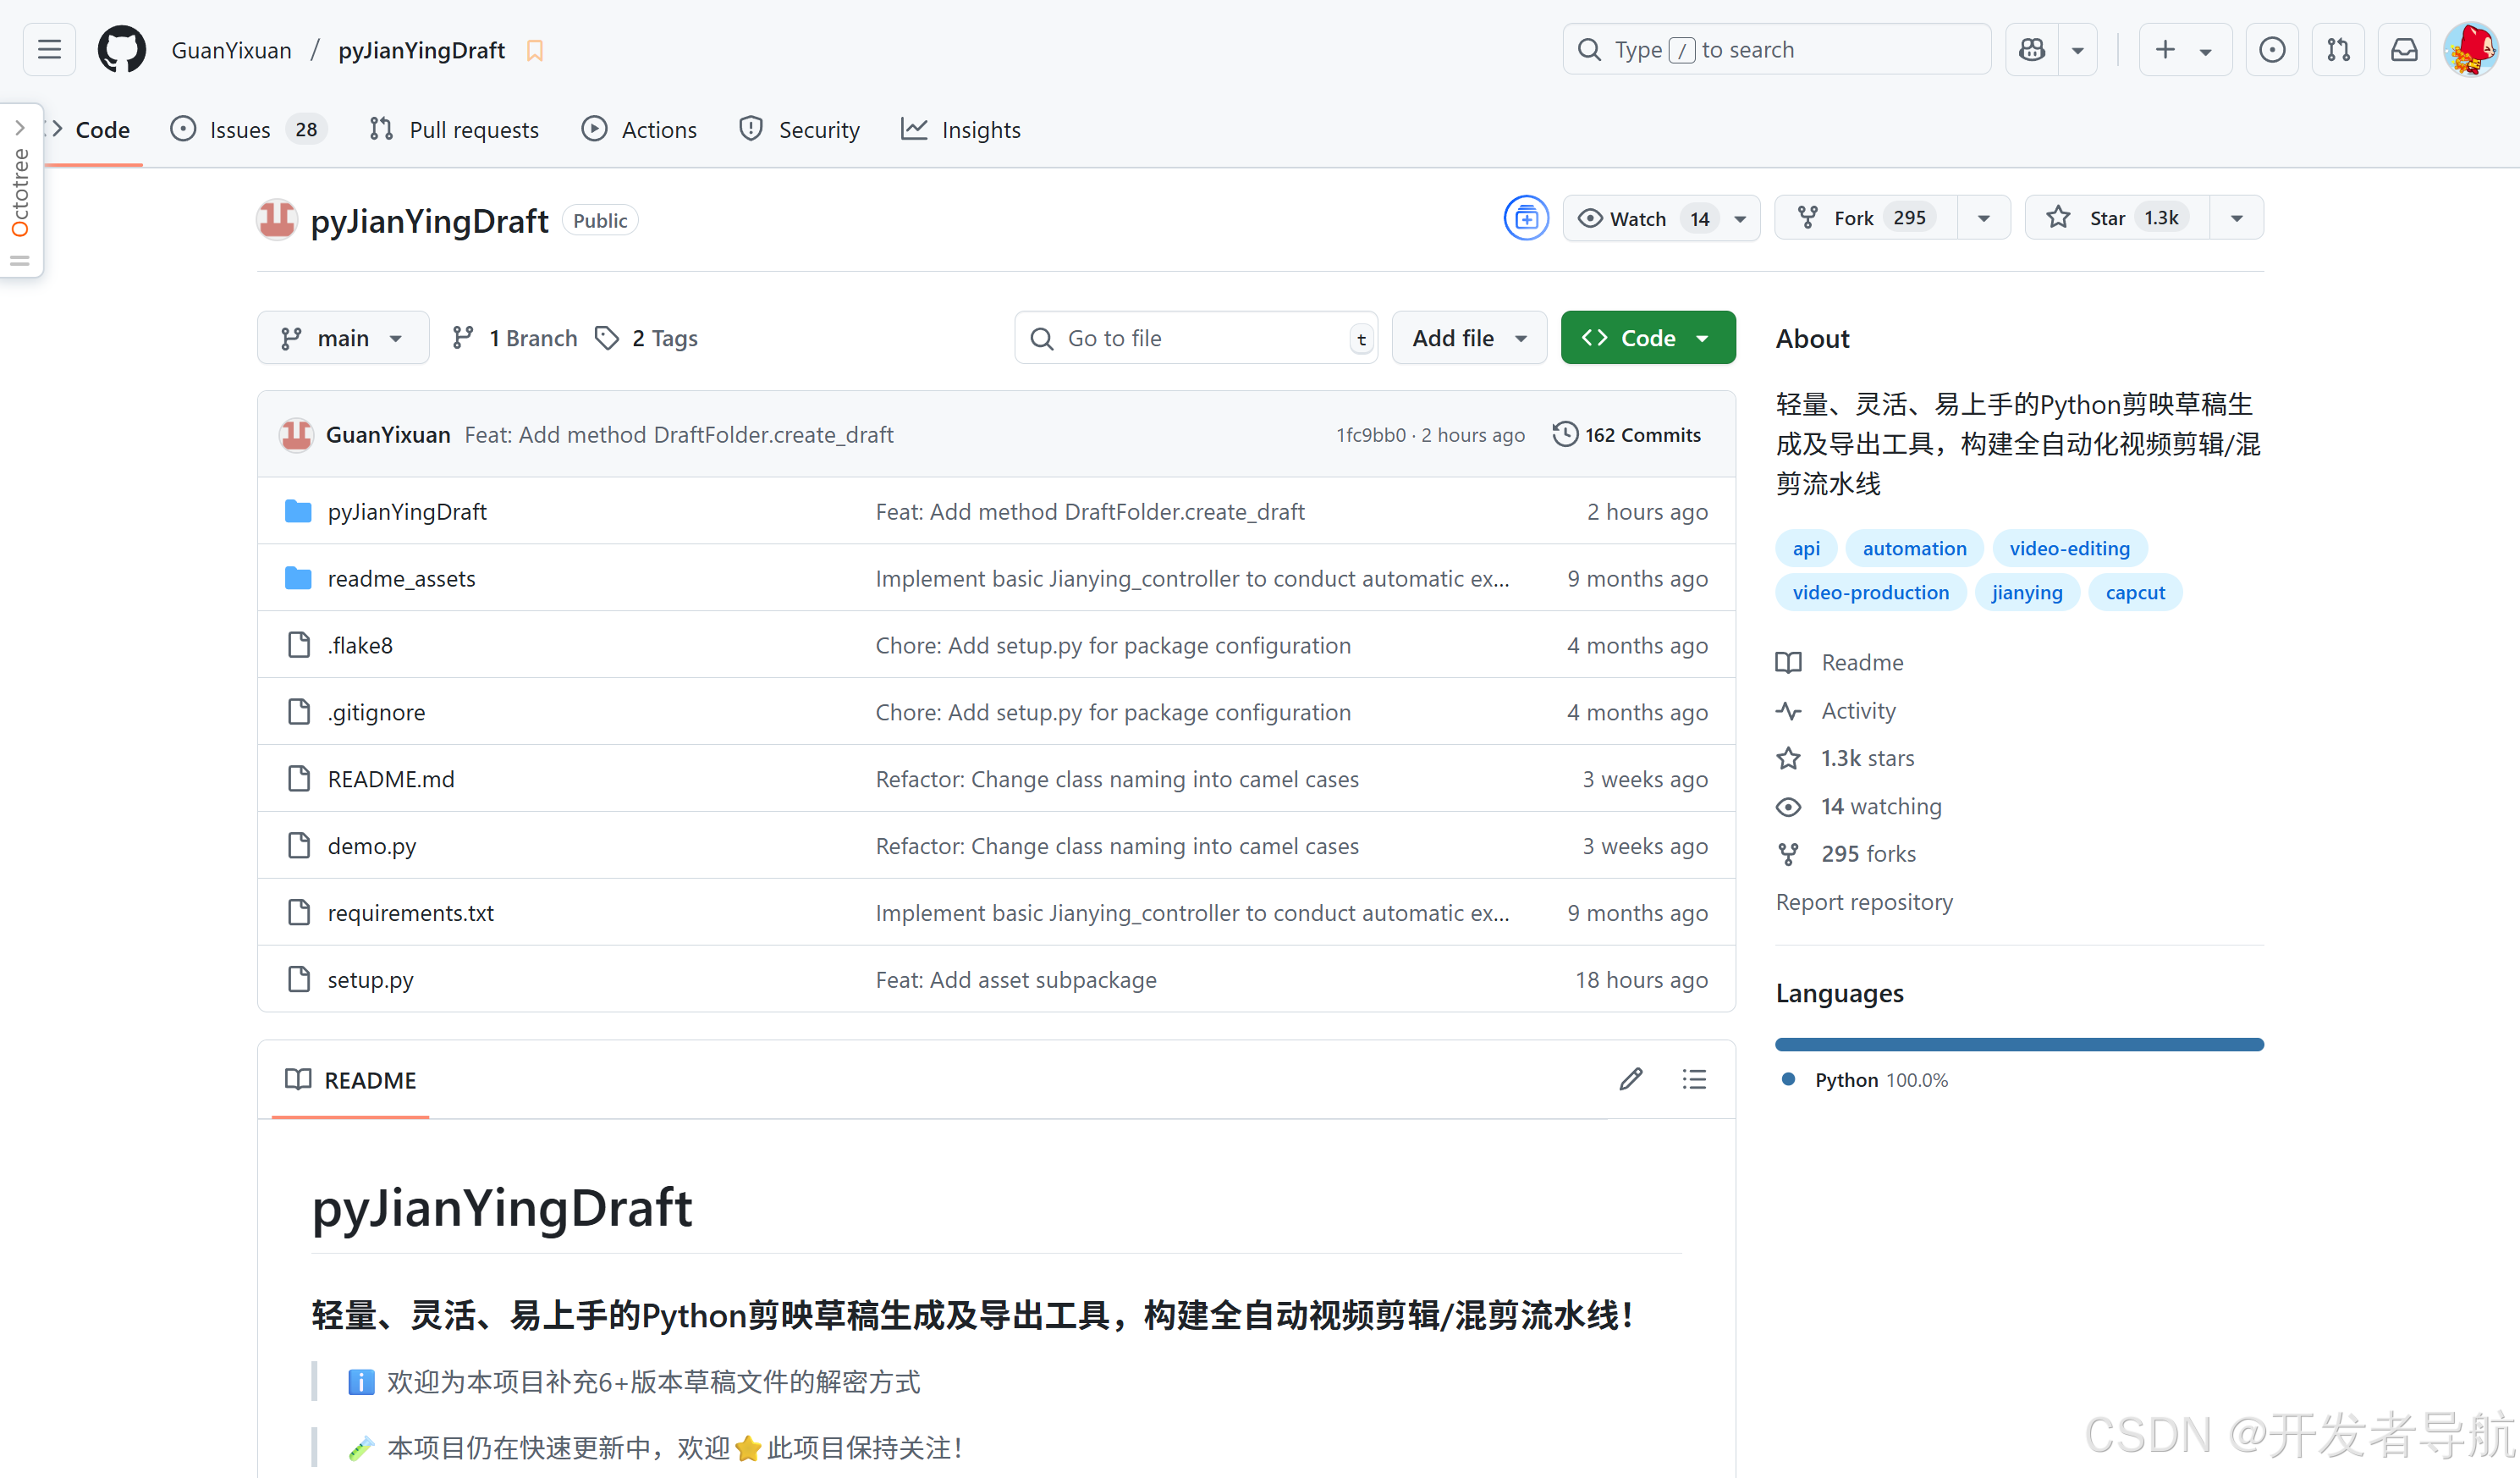Focus the Type / to search field
This screenshot has height=1478, width=2520.
tap(1776, 49)
